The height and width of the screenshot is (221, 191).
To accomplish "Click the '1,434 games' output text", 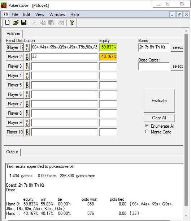I will click(21, 176).
